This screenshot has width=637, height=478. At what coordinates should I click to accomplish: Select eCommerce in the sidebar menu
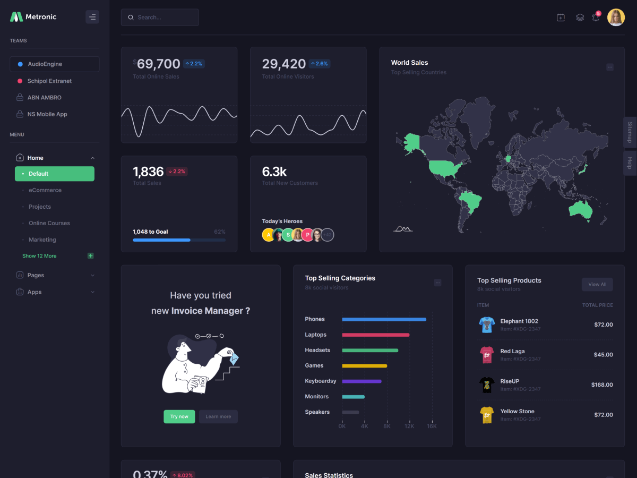click(45, 190)
